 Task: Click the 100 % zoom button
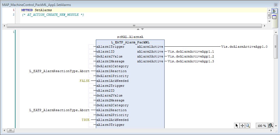point(261,126)
